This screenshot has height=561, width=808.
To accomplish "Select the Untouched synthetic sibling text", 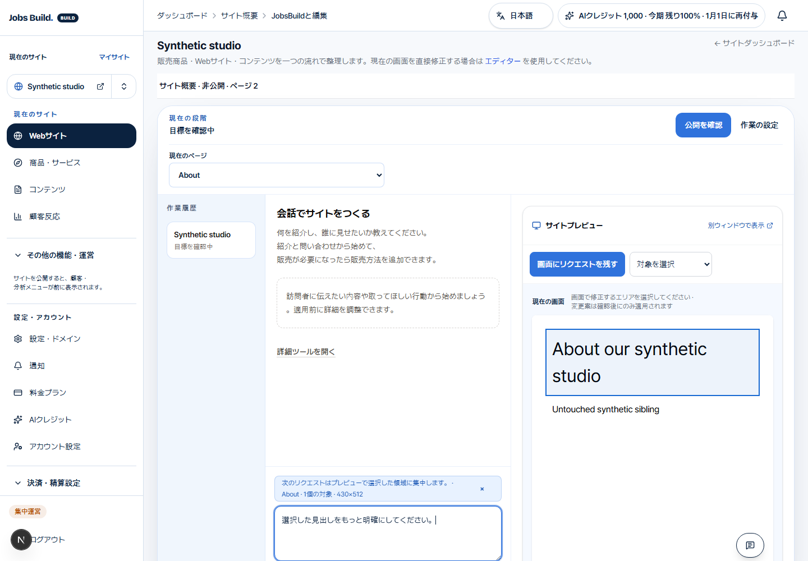I will click(605, 410).
